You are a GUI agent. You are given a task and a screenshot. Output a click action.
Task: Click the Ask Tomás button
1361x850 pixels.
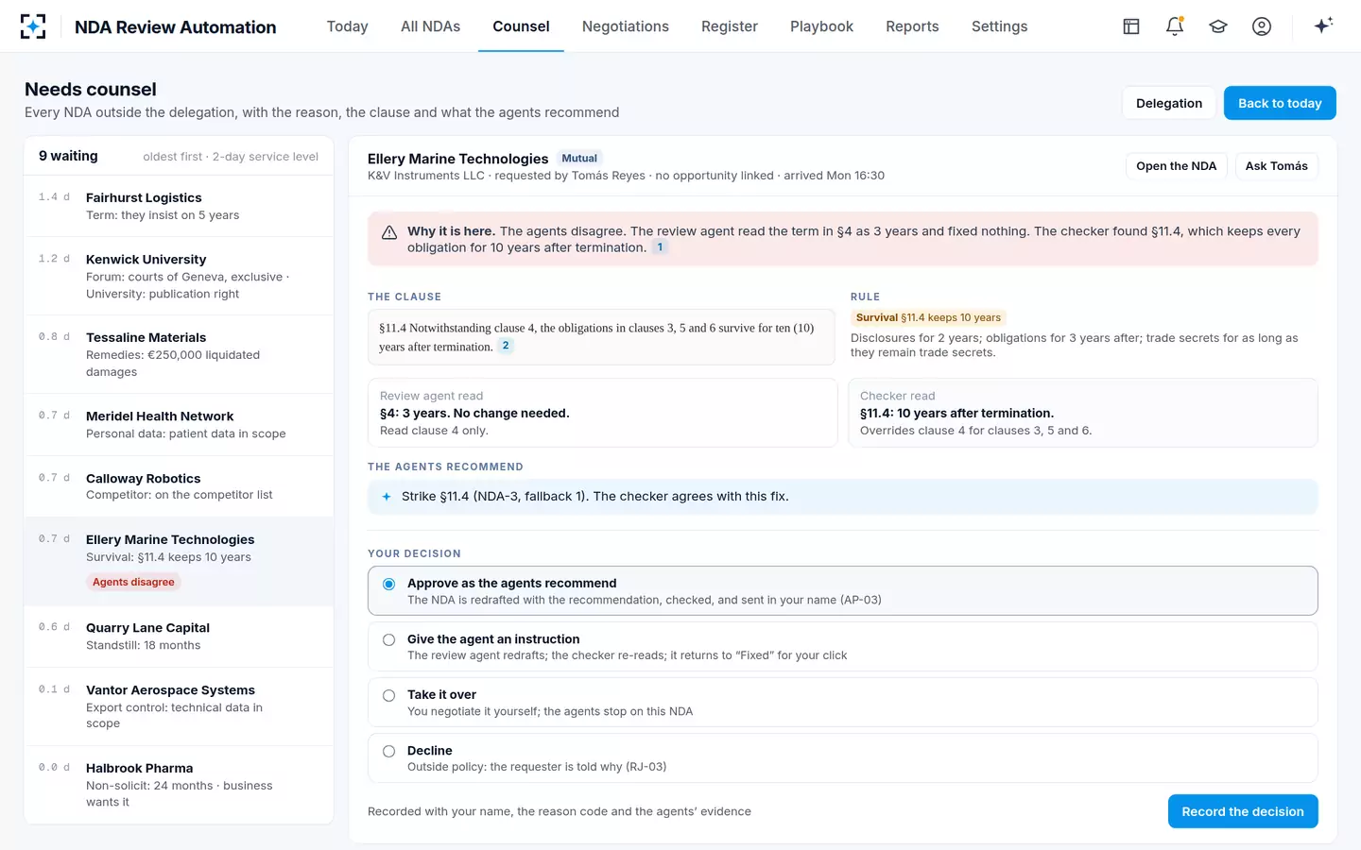coord(1276,166)
